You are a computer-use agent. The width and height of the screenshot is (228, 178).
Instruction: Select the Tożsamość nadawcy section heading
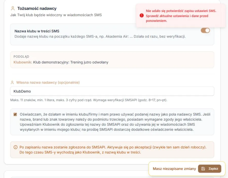click(37, 8)
